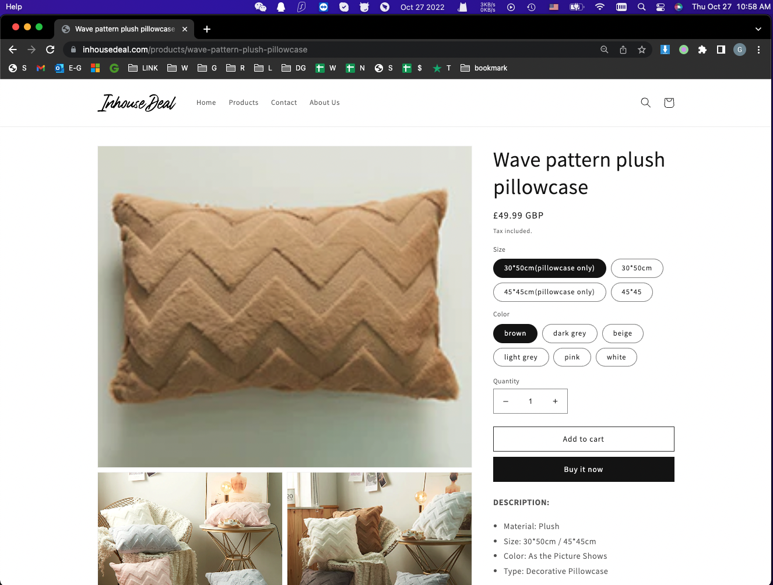773x585 pixels.
Task: Increase quantity with plus button
Action: click(555, 401)
